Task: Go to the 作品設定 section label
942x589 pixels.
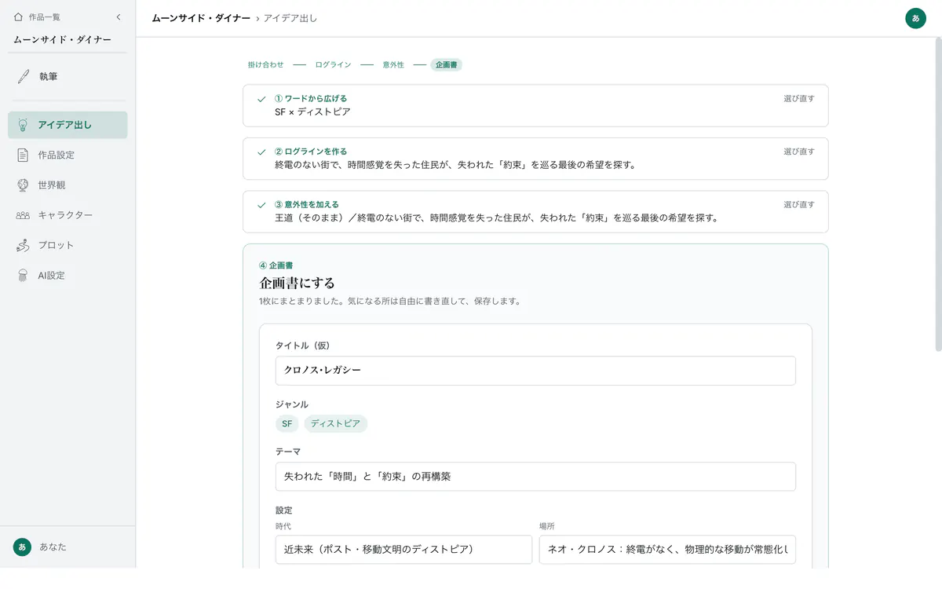Action: coord(57,155)
